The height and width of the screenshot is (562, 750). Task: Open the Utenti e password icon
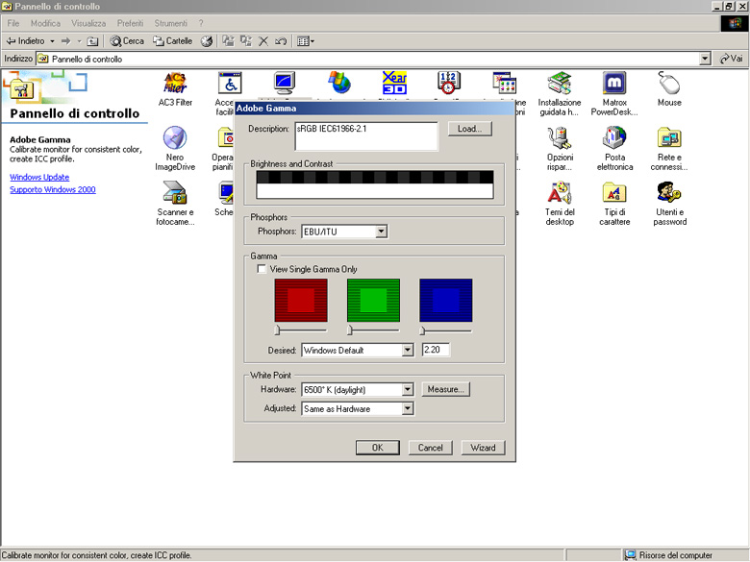click(x=669, y=203)
